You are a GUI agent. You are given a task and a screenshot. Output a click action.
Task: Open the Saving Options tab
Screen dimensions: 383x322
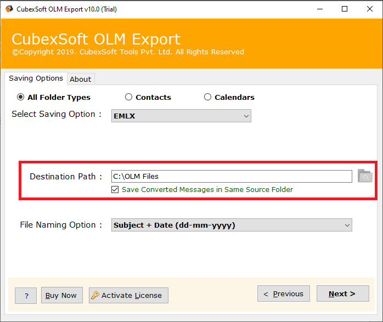(x=36, y=78)
